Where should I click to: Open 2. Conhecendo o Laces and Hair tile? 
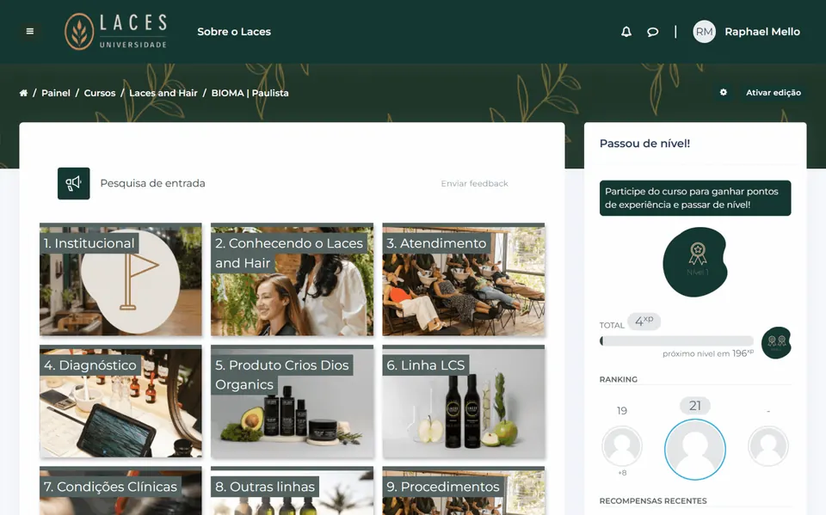[x=292, y=279]
